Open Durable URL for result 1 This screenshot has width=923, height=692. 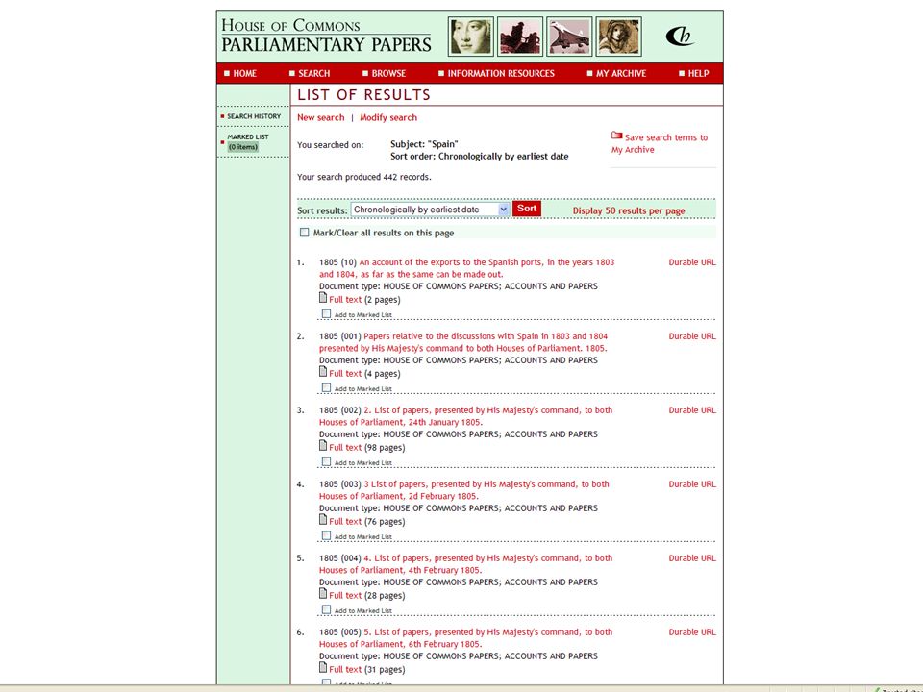coord(692,262)
